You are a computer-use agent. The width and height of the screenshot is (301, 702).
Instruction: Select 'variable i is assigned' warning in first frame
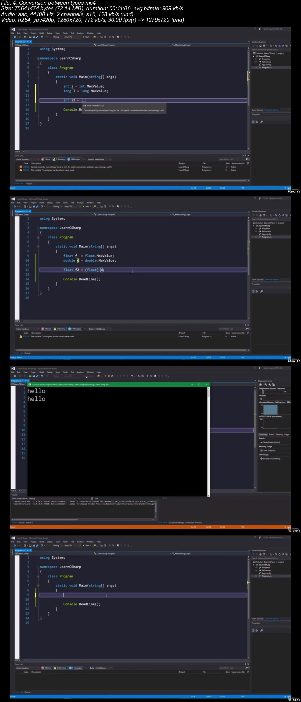tap(132, 170)
